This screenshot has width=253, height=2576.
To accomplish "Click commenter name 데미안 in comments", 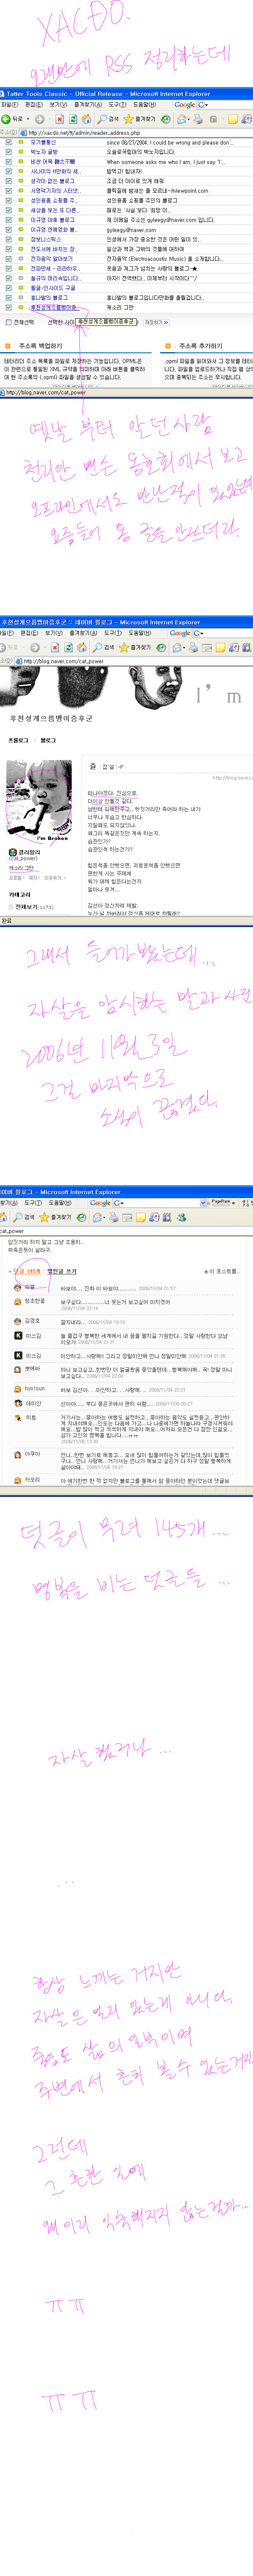I will (x=33, y=1403).
